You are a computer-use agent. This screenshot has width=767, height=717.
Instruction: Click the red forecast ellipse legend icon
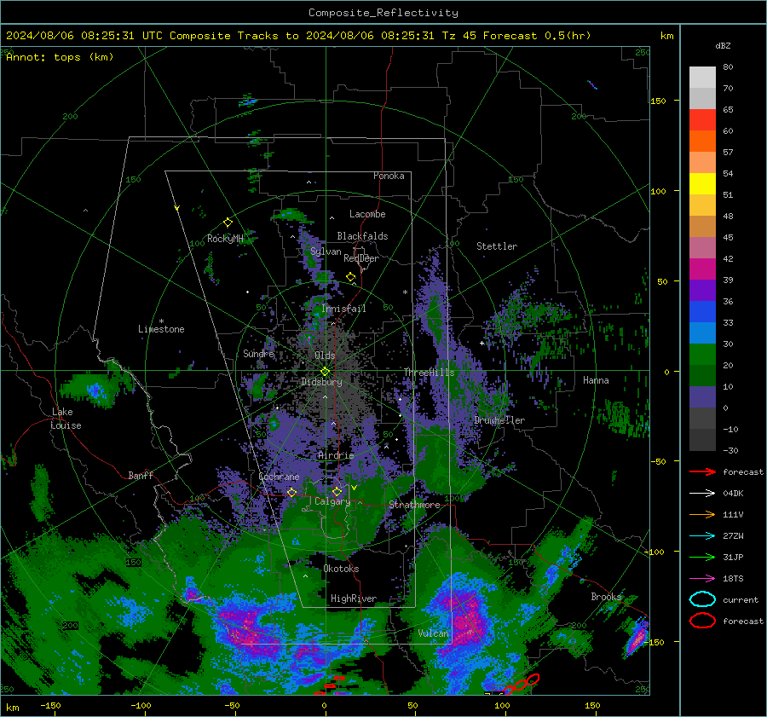coord(702,621)
